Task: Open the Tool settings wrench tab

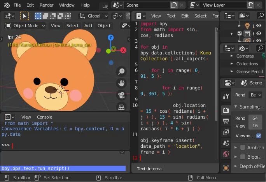Action: (x=226, y=96)
